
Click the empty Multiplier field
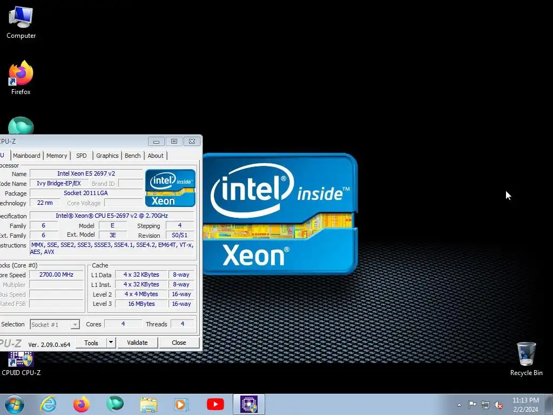tap(56, 284)
